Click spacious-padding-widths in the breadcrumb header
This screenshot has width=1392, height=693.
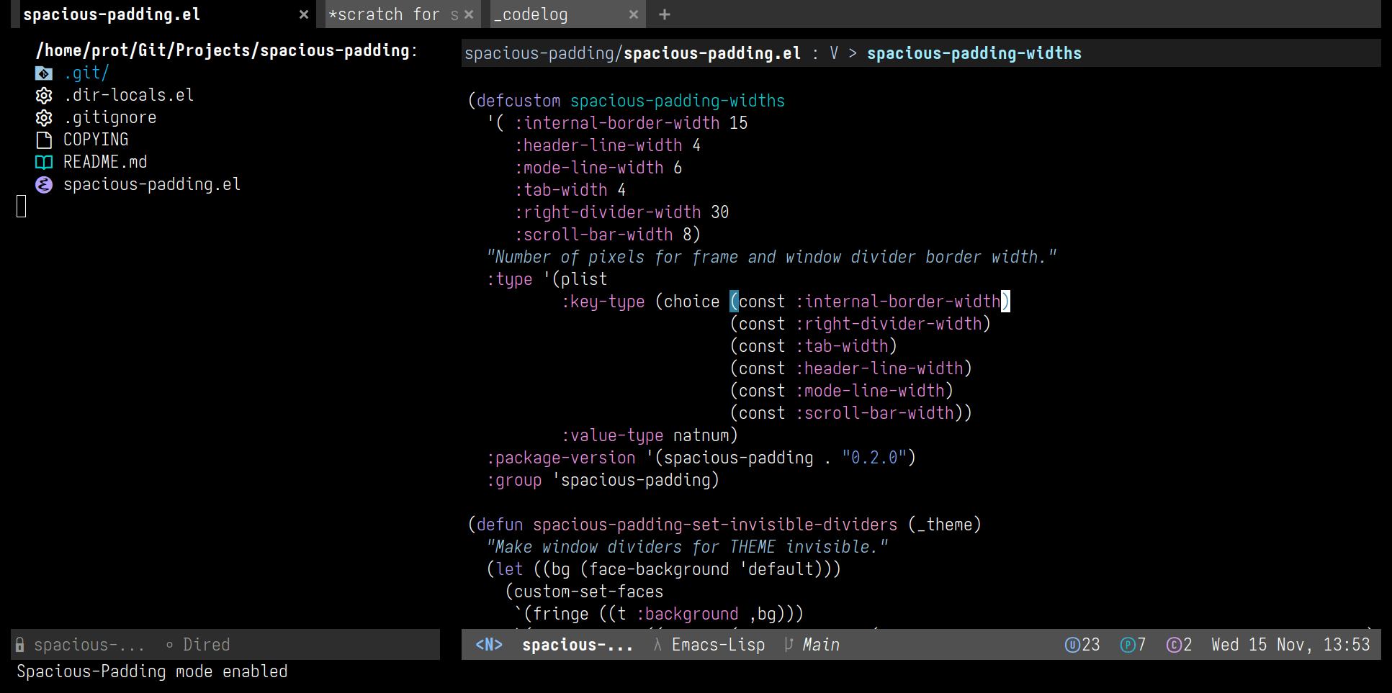(974, 53)
